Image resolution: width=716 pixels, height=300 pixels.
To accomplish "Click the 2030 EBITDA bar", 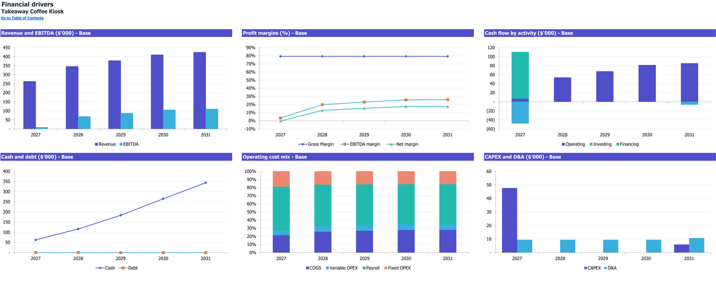I will point(170,119).
